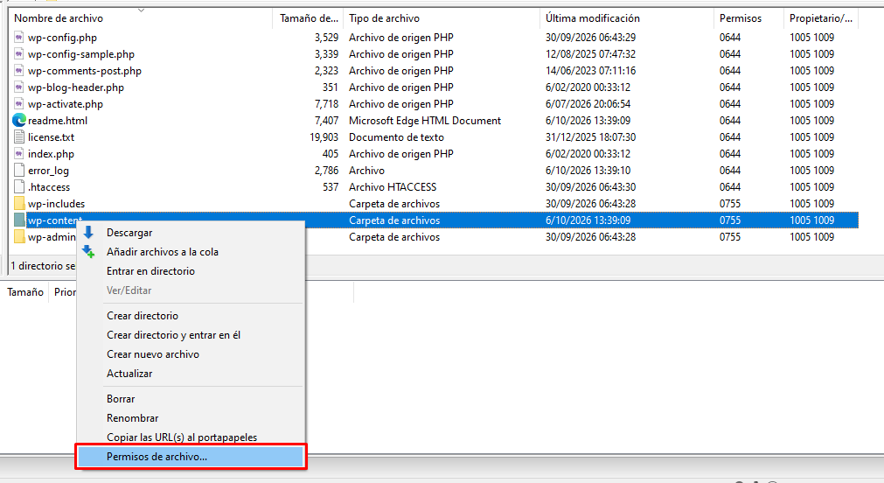
Task: Select the readme.html file name
Action: (x=58, y=120)
